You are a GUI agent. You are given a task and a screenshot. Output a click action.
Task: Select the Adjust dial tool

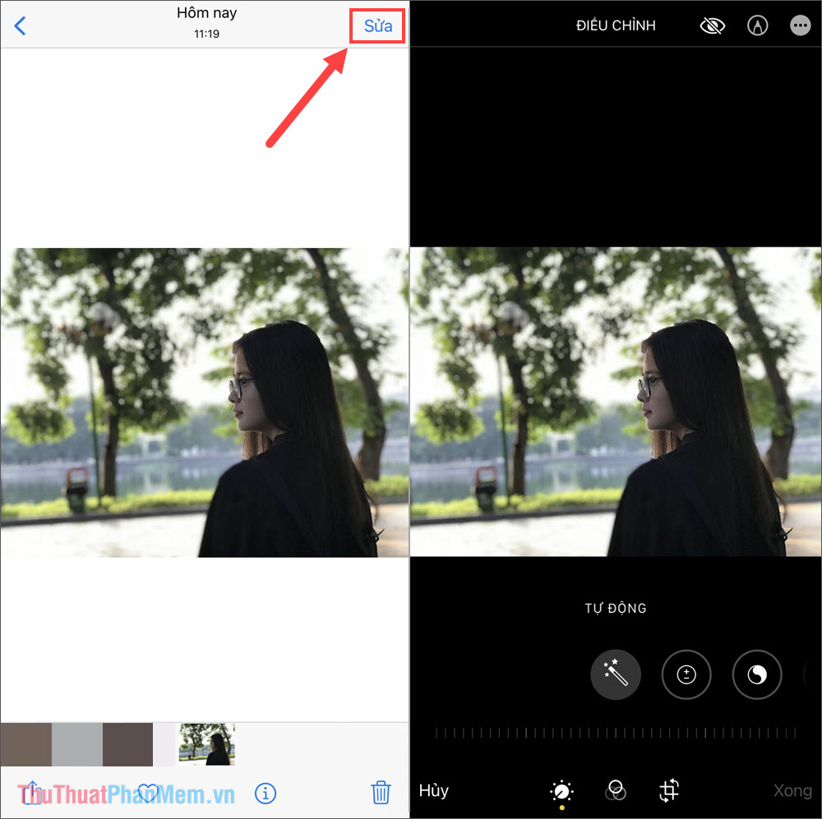(561, 791)
